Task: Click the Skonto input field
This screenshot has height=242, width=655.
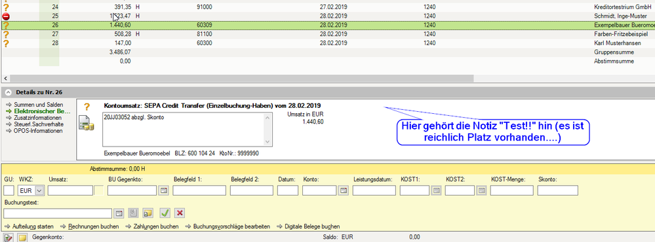Action: pos(558,190)
